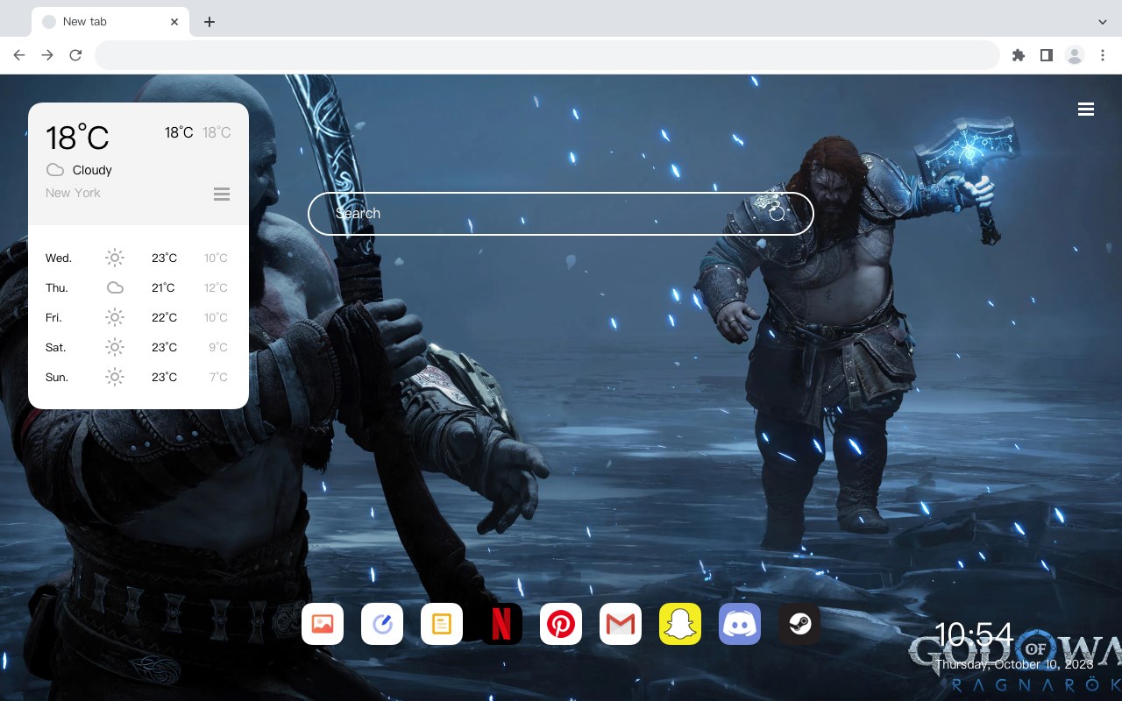Open a new tab with the plus button
The height and width of the screenshot is (701, 1122).
209,22
